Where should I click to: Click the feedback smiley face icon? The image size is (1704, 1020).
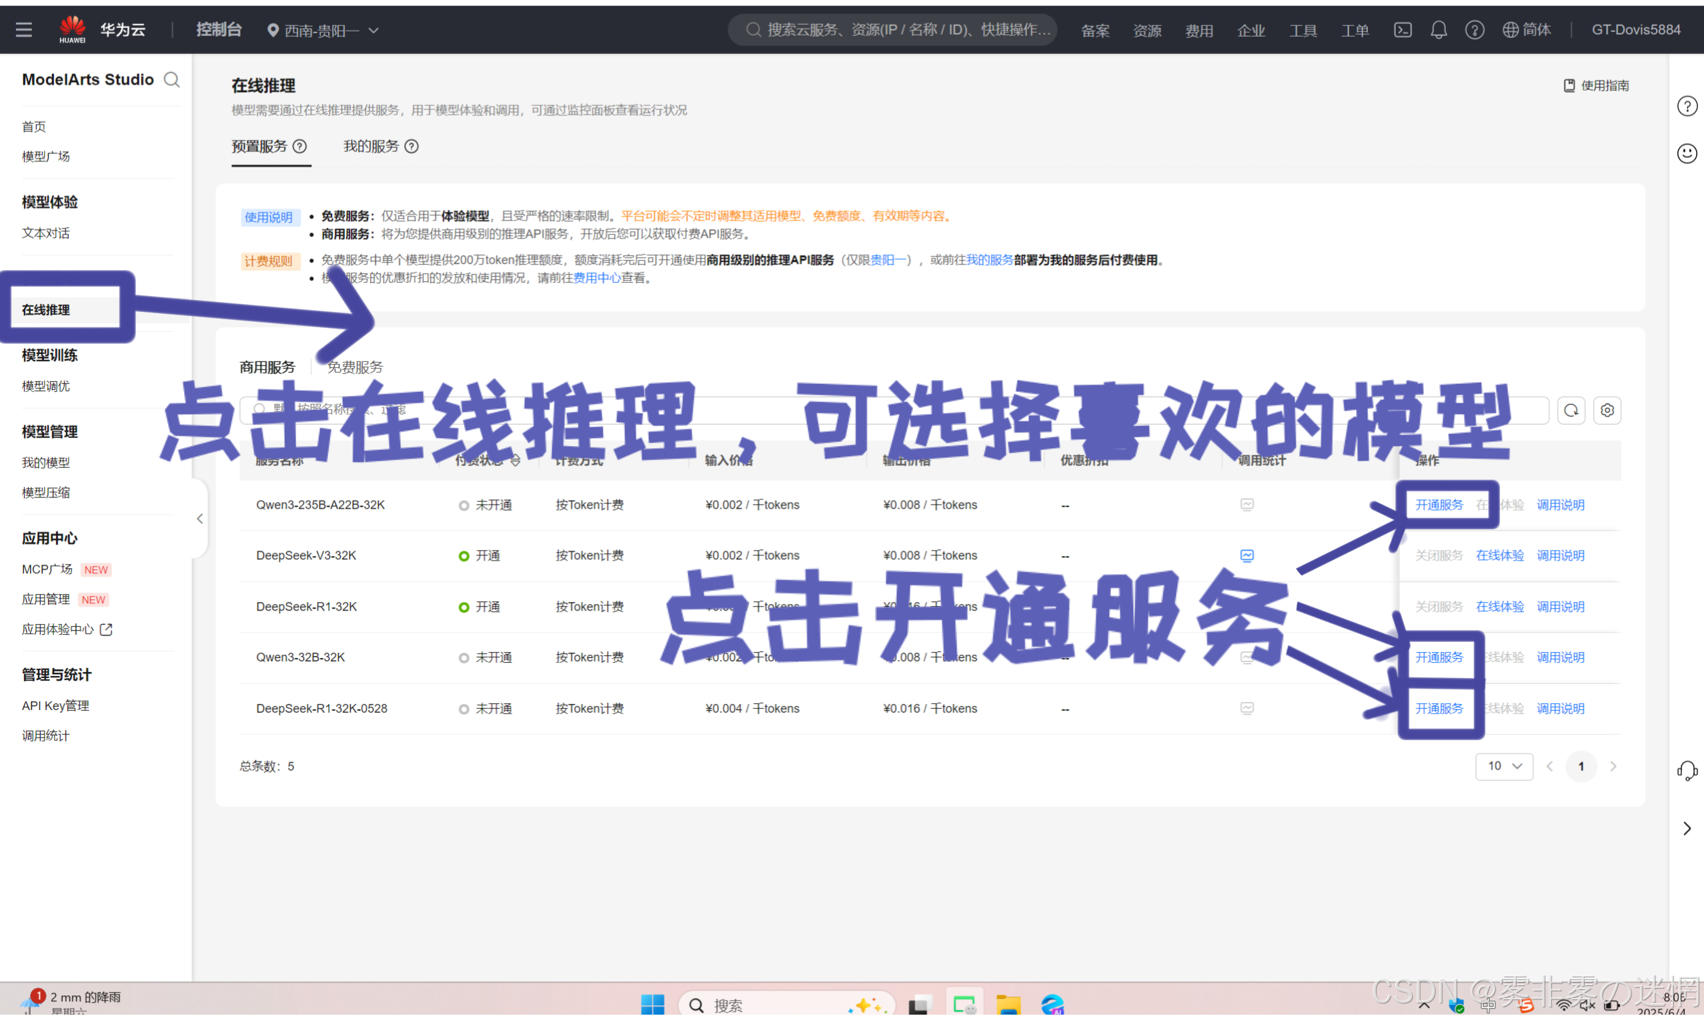(x=1686, y=153)
